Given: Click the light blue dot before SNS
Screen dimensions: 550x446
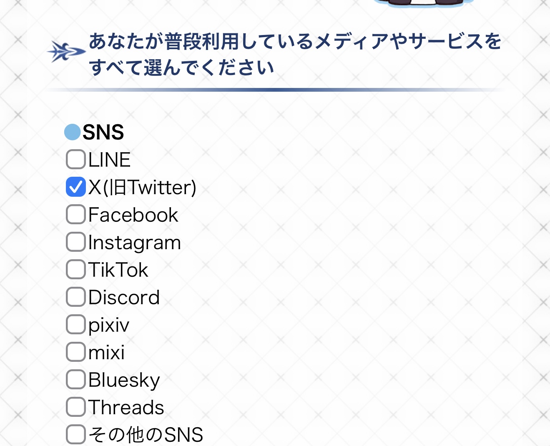Looking at the screenshot, I should point(72,132).
